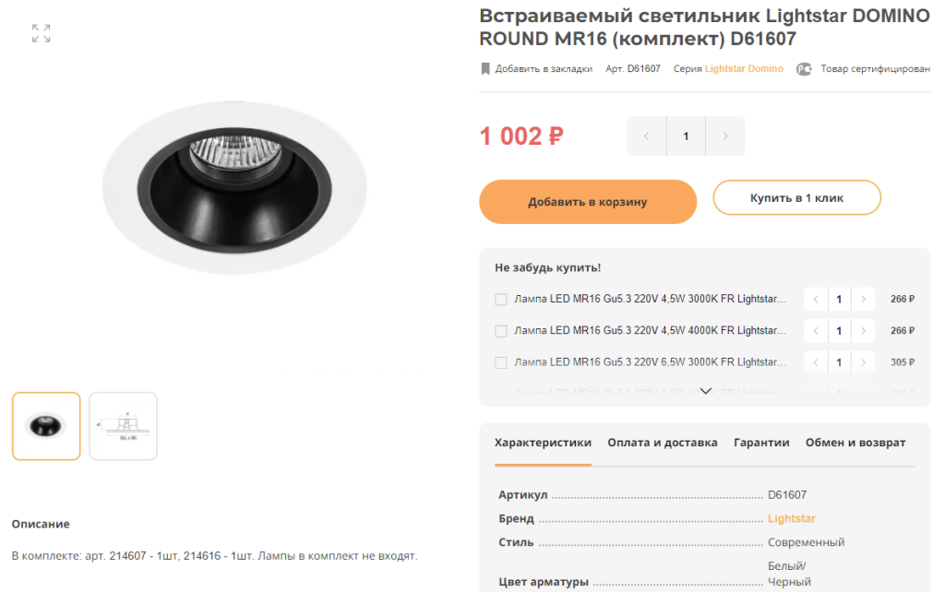The image size is (945, 592).
Task: Open the Lightstar Domino series link
Action: pyautogui.click(x=744, y=68)
